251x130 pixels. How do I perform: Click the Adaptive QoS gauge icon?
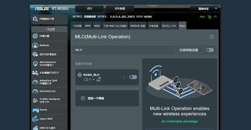[x=35, y=82]
